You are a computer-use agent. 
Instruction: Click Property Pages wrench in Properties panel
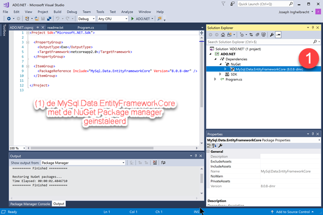point(220,145)
